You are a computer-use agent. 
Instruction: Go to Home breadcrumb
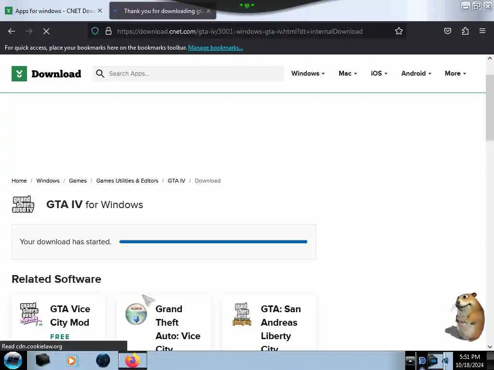[19, 181]
